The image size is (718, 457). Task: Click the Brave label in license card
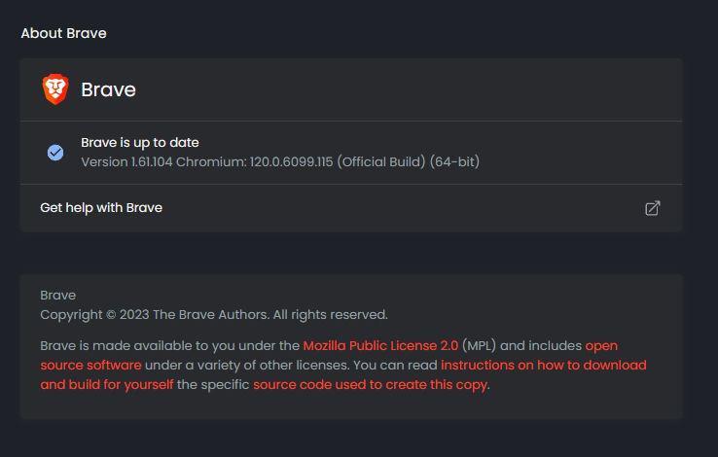coord(58,295)
